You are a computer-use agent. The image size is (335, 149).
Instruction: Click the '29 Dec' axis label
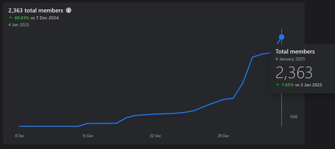pos(223,136)
